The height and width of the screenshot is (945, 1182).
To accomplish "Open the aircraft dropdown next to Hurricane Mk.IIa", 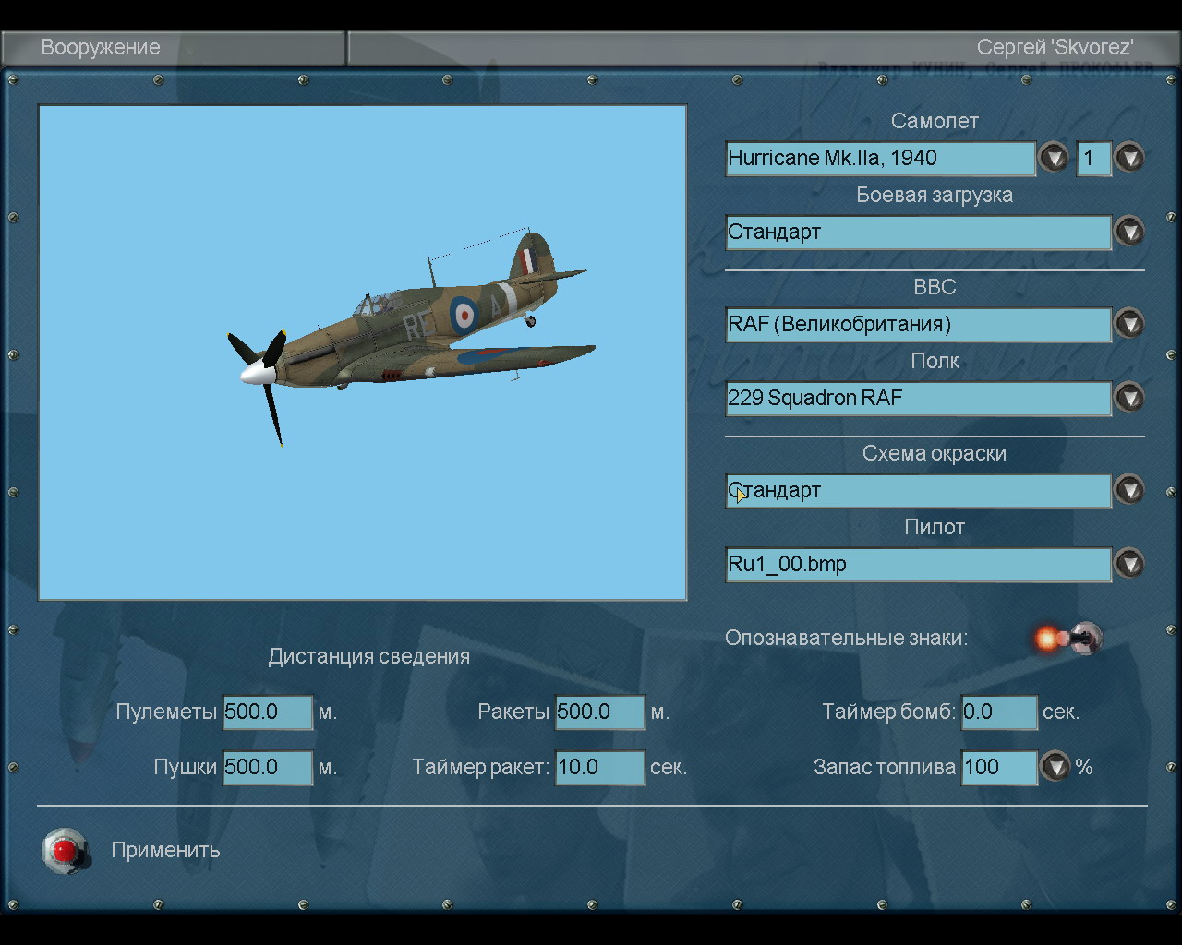I will click(x=1053, y=158).
